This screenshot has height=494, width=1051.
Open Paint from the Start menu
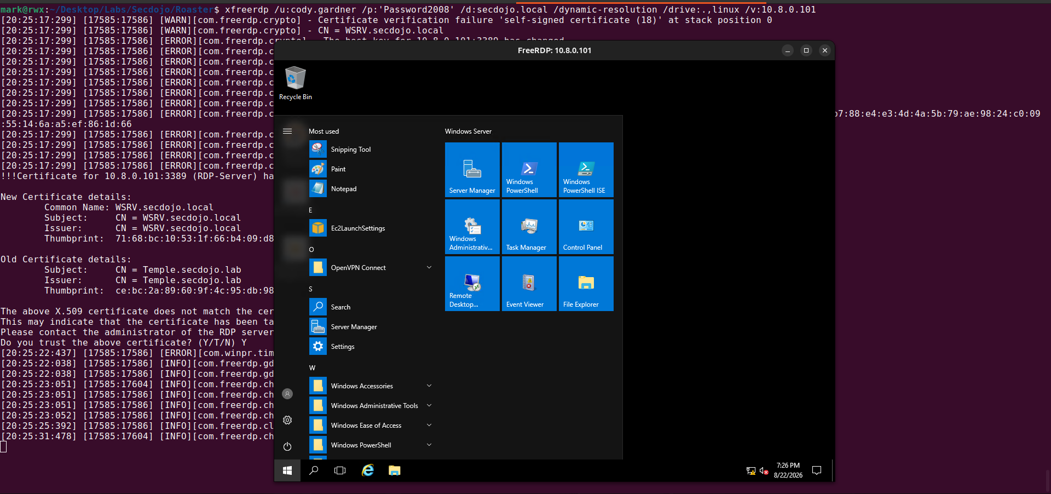click(x=372, y=169)
